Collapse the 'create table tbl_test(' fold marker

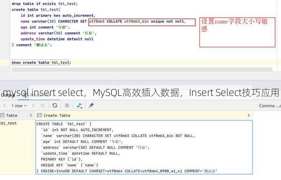[10, 10]
